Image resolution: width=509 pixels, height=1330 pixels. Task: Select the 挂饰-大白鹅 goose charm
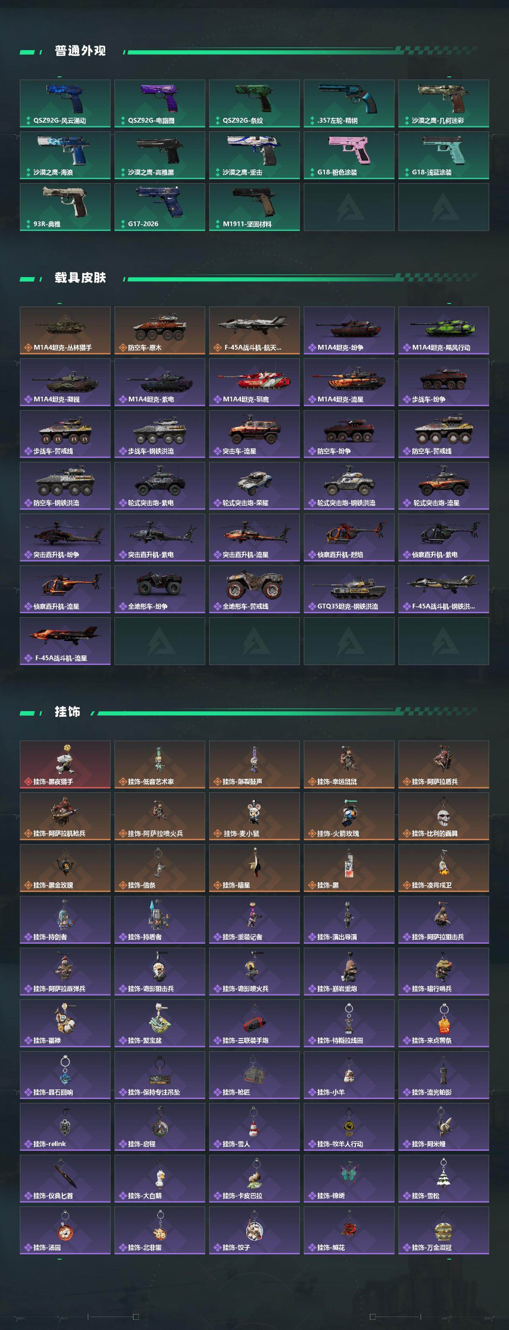(160, 1178)
